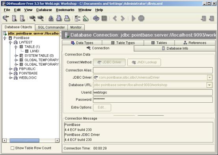Select the JNDI Lookup connect method toggle
The width and height of the screenshot is (218, 155).
point(144,62)
